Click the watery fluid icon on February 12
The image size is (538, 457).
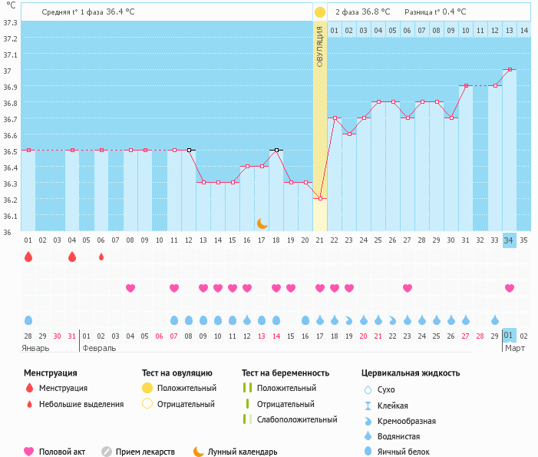(x=247, y=320)
